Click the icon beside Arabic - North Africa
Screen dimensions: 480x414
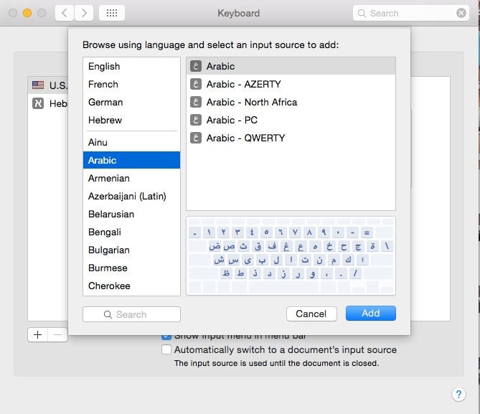coord(196,102)
